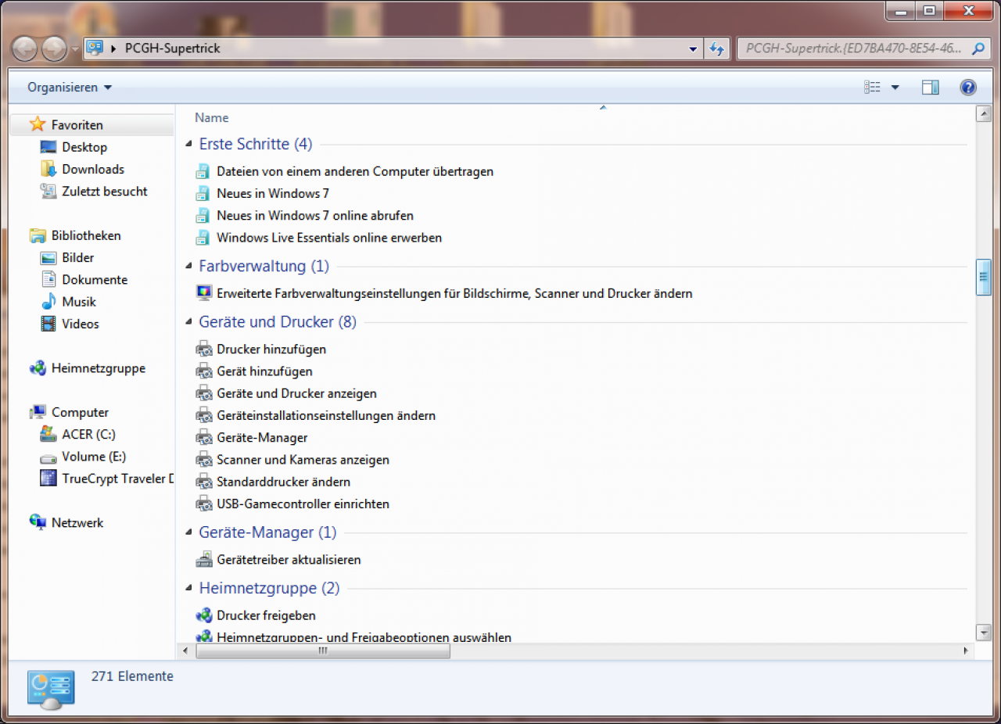Click the icon beside Drucker freigeben
The width and height of the screenshot is (1001, 724).
click(204, 615)
